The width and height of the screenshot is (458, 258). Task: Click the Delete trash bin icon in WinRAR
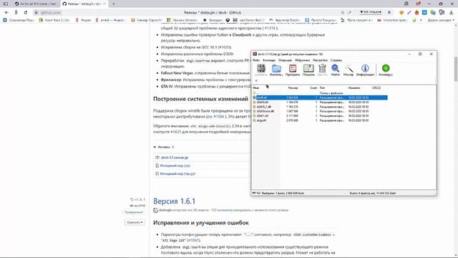pyautogui.click(x=322, y=70)
